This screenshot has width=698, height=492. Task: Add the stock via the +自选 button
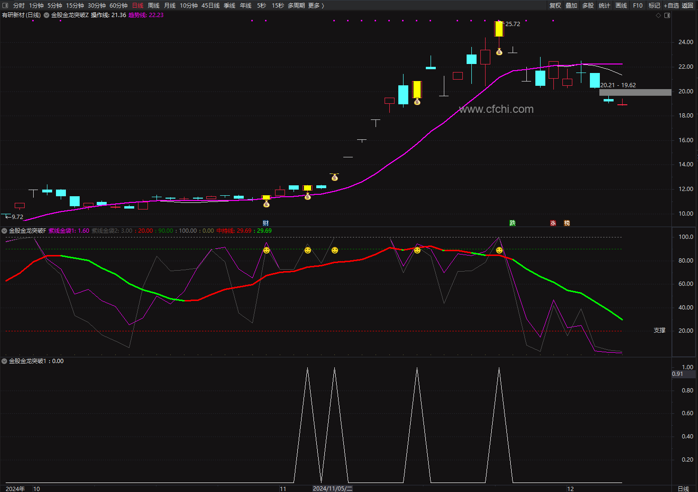point(671,5)
